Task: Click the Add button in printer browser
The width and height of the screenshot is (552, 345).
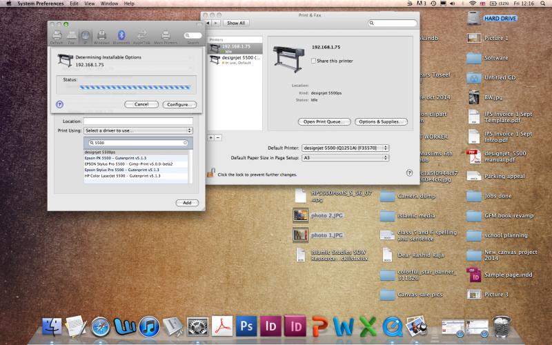Action: pos(187,203)
